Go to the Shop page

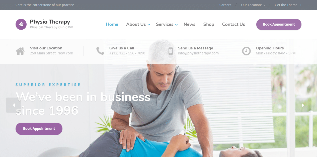209,24
